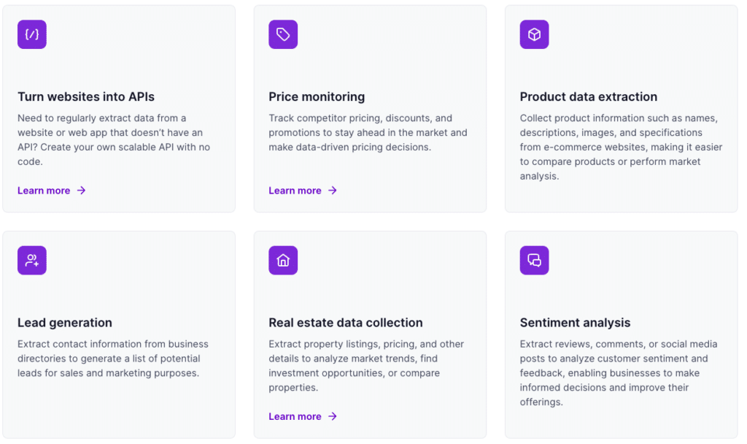Click the arrow beside Learn more under Price monitoring
This screenshot has width=747, height=444.
(x=333, y=190)
